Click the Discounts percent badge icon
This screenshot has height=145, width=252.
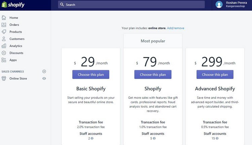pyautogui.click(x=4, y=53)
